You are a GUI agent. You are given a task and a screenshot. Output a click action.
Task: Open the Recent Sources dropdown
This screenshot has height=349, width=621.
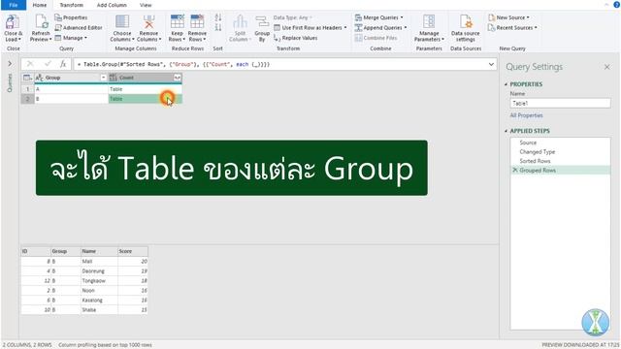pos(513,28)
